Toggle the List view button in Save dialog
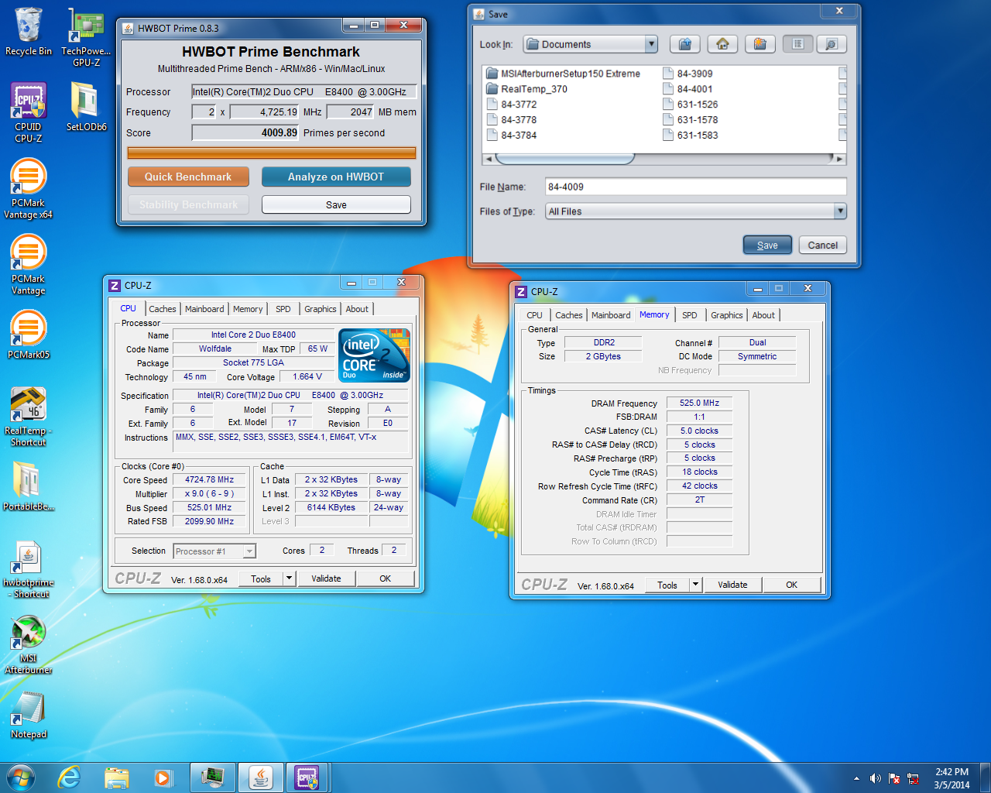The width and height of the screenshot is (991, 793). click(x=797, y=44)
